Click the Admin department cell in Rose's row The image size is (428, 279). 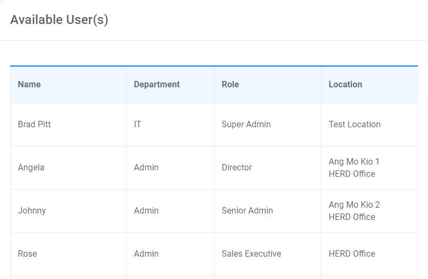pos(146,253)
